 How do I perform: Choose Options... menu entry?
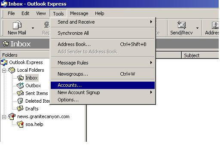point(103,100)
